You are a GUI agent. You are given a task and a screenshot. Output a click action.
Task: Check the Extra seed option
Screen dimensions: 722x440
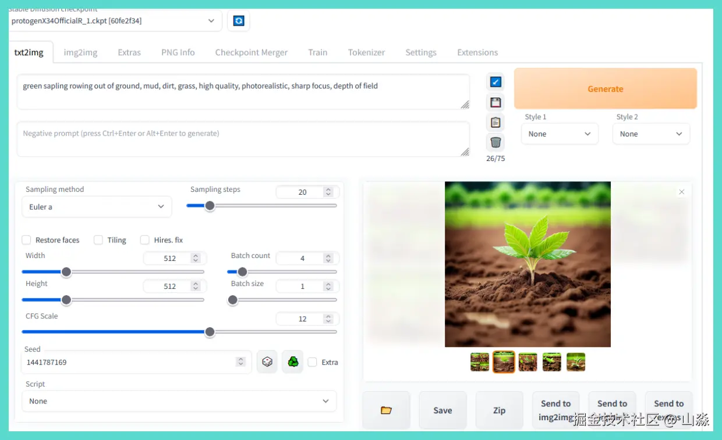tap(313, 362)
